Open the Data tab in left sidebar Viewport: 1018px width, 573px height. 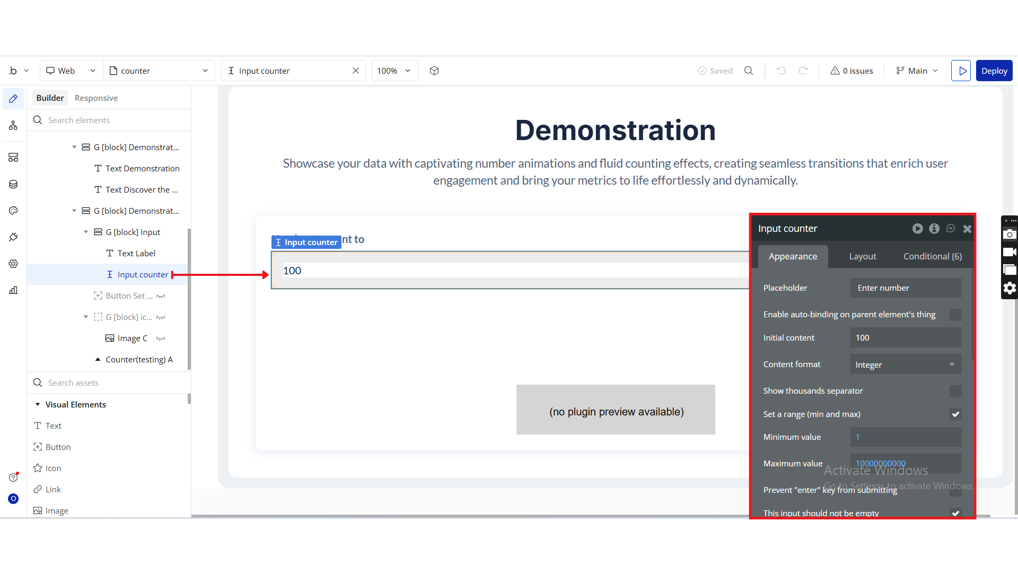click(13, 184)
